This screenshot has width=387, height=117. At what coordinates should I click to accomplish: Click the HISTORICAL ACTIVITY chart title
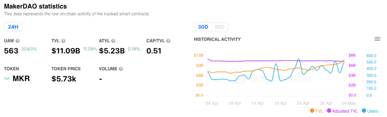coord(217,39)
